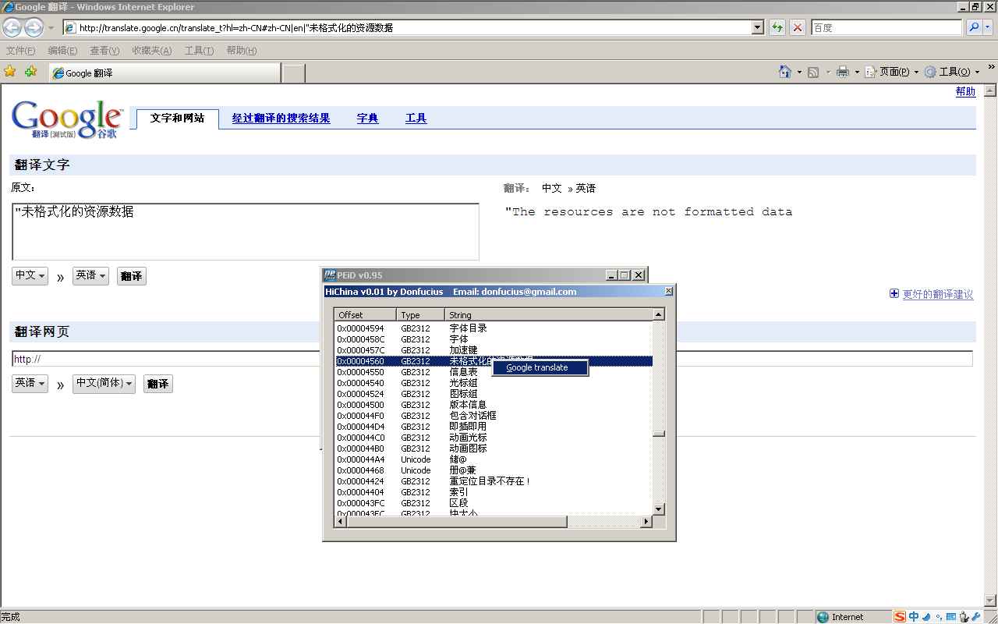Open the 帮助 link at top right
Viewport: 998px width, 624px height.
click(x=965, y=91)
